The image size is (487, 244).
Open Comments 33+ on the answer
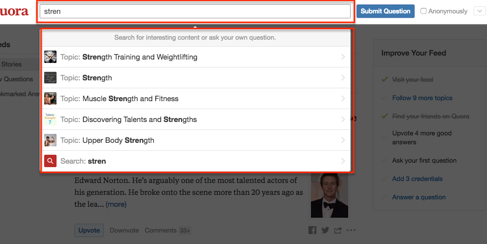168,230
